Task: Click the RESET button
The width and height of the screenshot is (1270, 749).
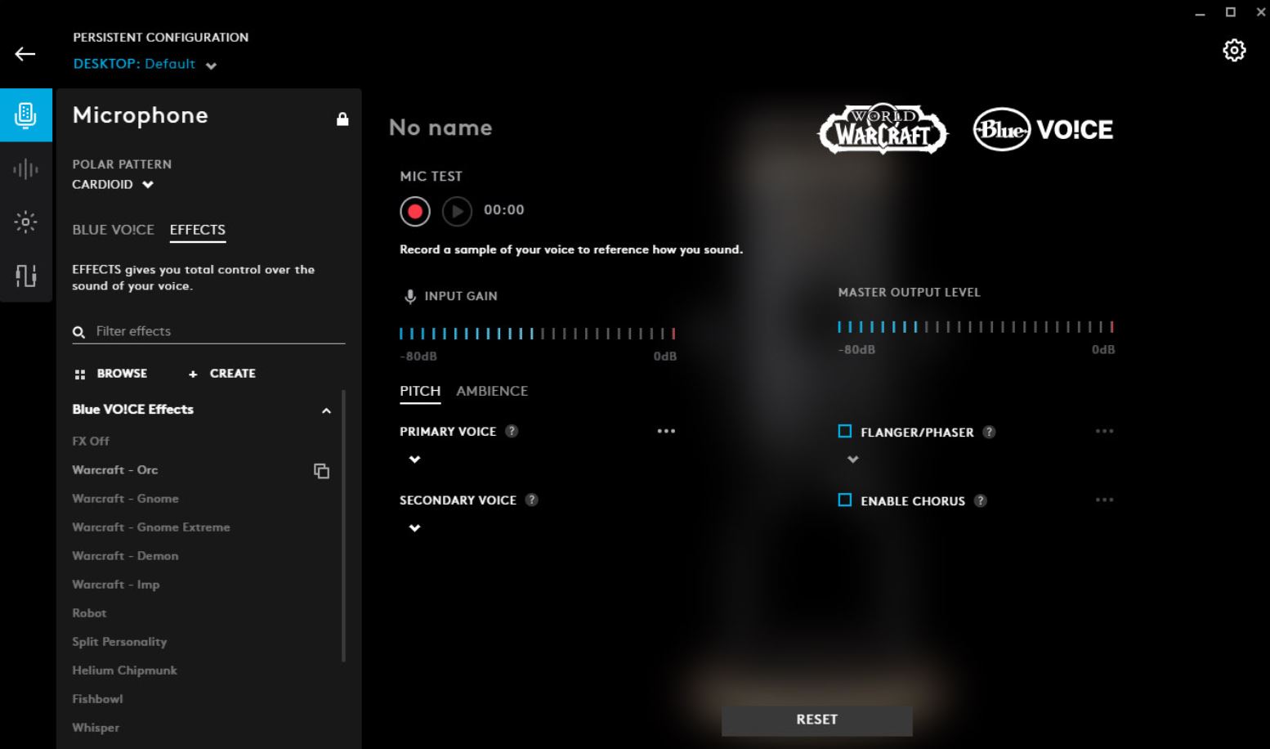Action: click(x=817, y=720)
